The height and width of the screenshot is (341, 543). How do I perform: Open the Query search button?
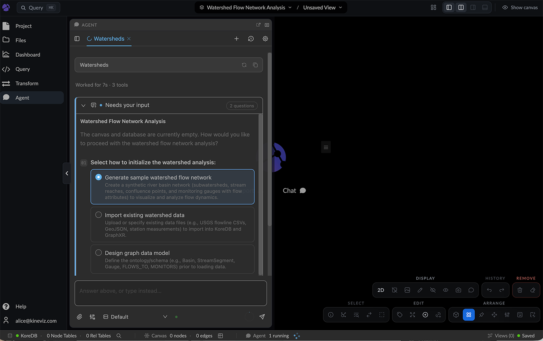[38, 7]
